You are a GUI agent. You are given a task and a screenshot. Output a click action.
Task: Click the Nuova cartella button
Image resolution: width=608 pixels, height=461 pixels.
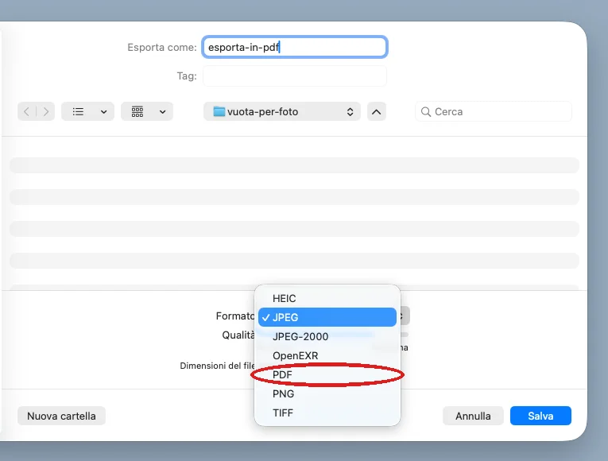point(61,416)
